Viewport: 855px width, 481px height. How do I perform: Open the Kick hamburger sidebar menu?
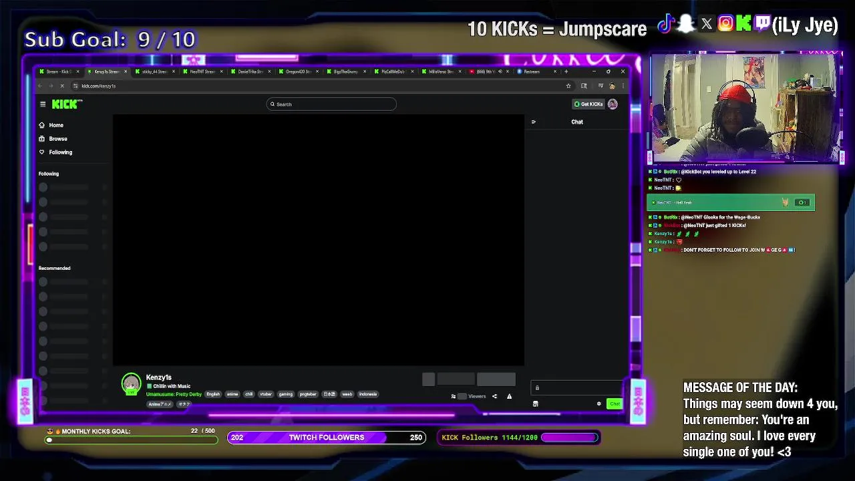coord(43,104)
